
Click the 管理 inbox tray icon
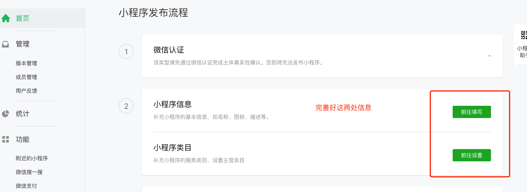pyautogui.click(x=5, y=44)
